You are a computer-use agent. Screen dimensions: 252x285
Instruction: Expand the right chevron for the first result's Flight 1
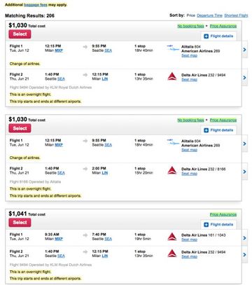click(244, 50)
